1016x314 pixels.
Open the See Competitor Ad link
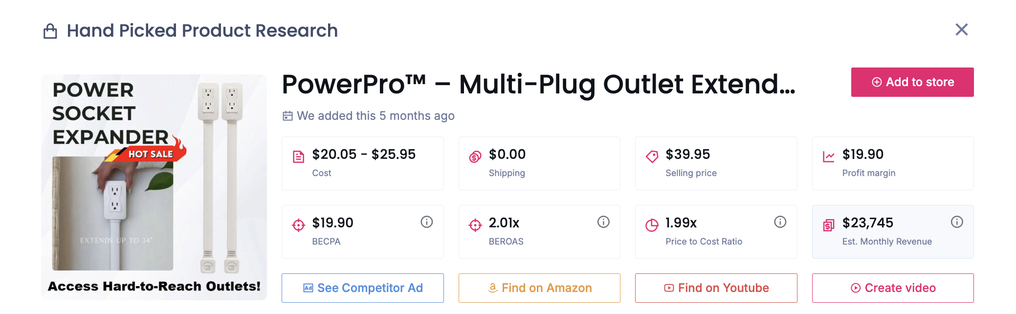click(362, 288)
